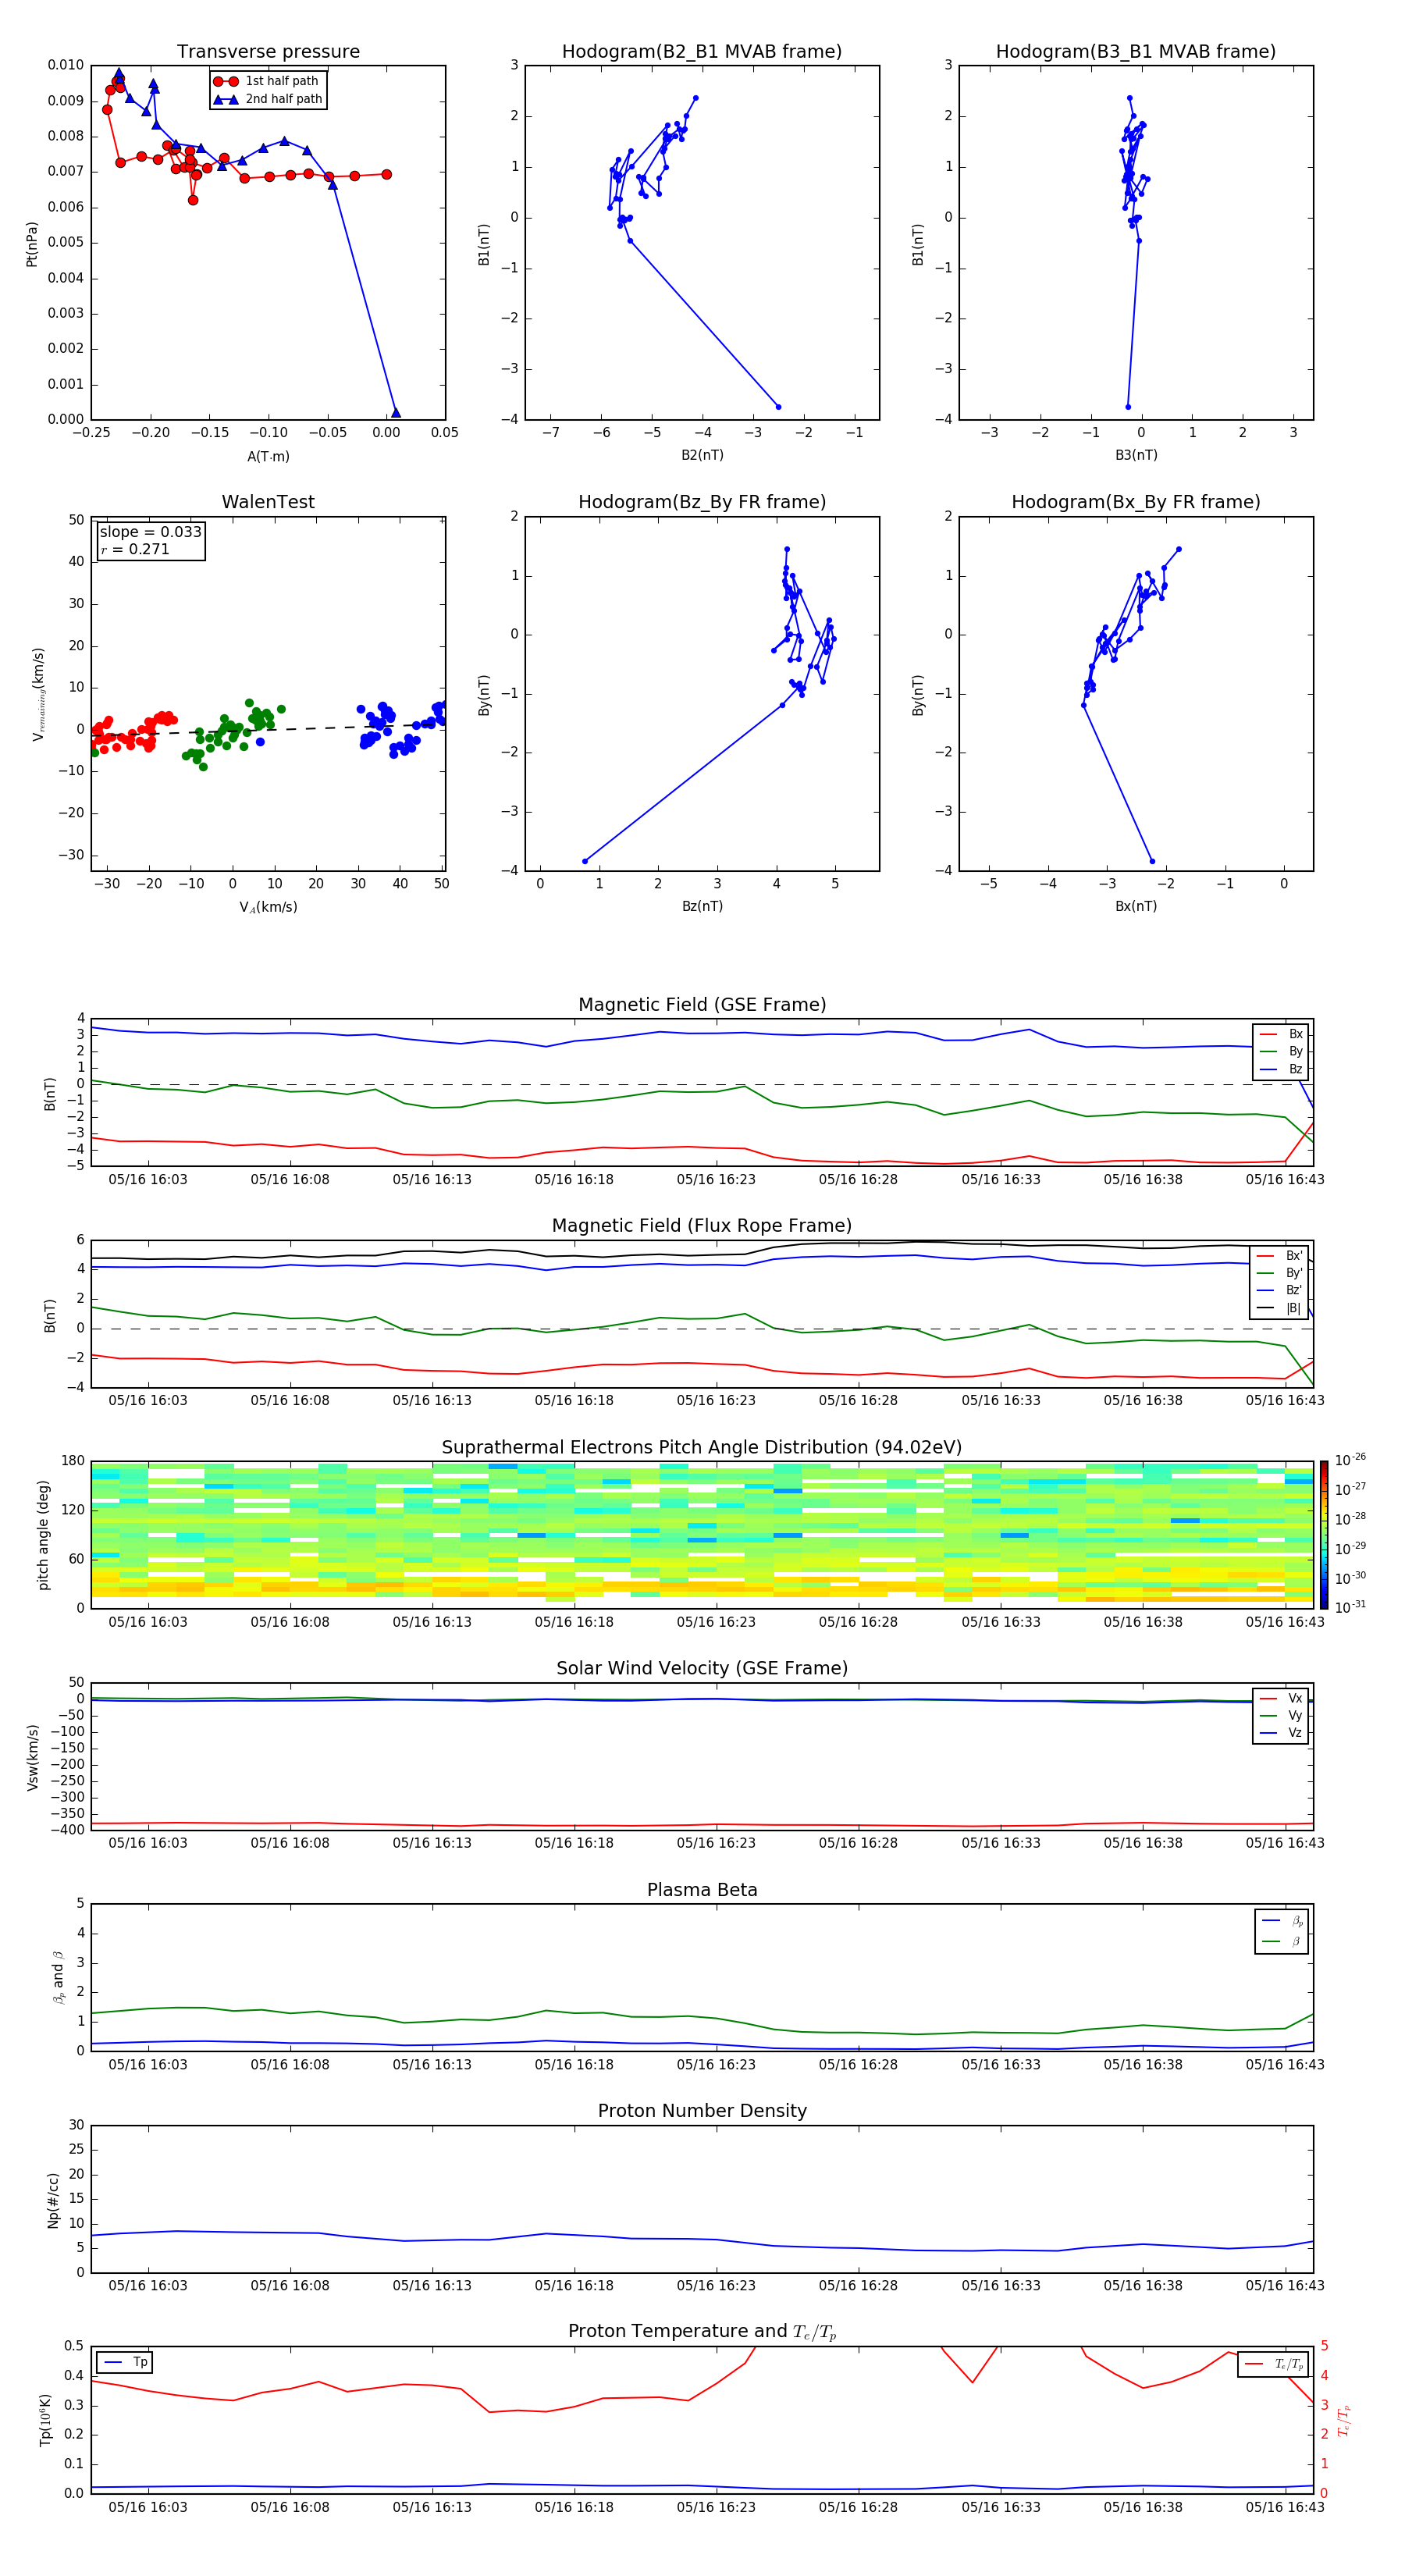
Task: Click the 'r = 0.271' annotation
Action: coord(135,550)
